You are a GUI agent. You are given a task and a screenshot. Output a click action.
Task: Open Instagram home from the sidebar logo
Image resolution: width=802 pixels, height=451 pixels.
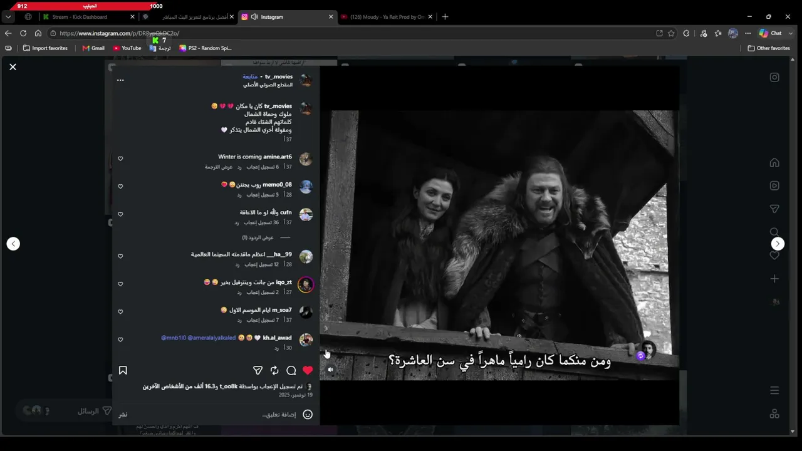click(x=774, y=77)
